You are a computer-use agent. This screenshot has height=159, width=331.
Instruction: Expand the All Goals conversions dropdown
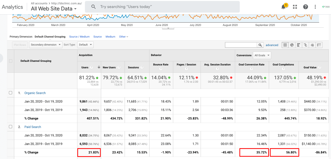point(262,55)
